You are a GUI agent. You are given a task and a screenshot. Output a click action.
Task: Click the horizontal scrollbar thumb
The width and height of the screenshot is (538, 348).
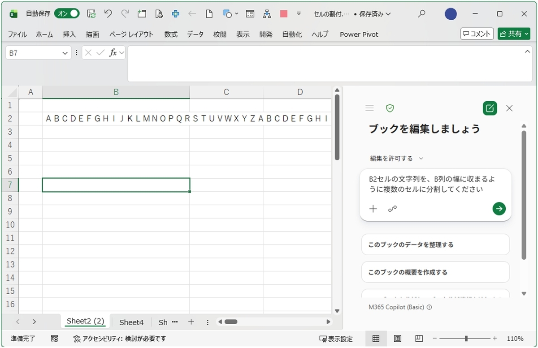(231, 322)
